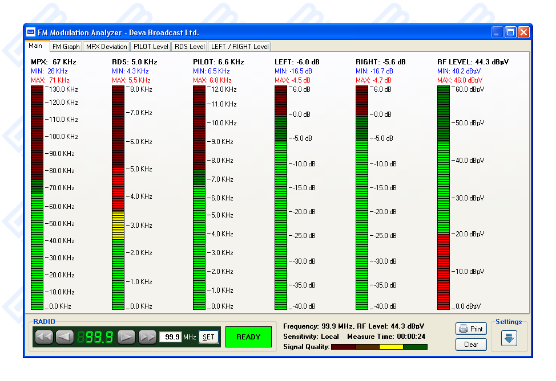This screenshot has width=556, height=381.
Task: Click the Clear button
Action: pyautogui.click(x=471, y=345)
